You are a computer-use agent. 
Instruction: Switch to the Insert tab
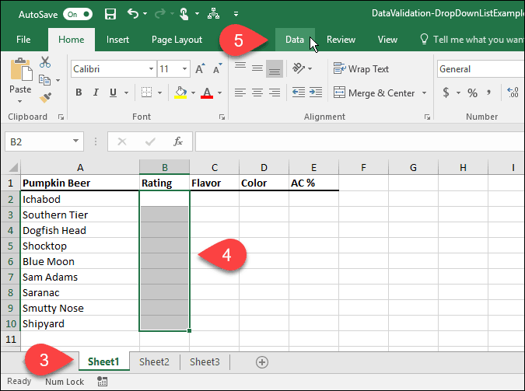pos(117,40)
